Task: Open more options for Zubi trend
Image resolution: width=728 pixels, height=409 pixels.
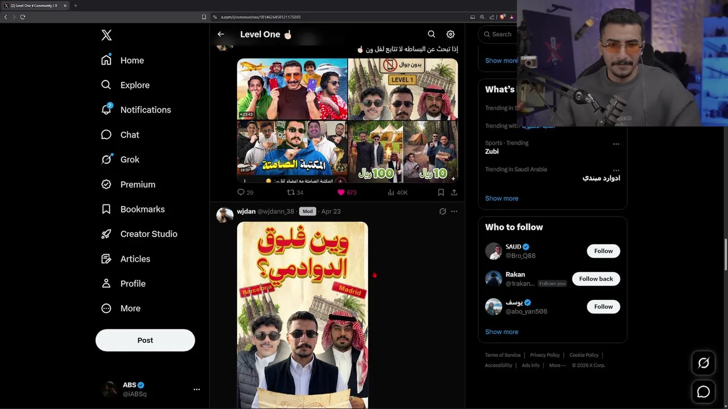Action: [616, 144]
